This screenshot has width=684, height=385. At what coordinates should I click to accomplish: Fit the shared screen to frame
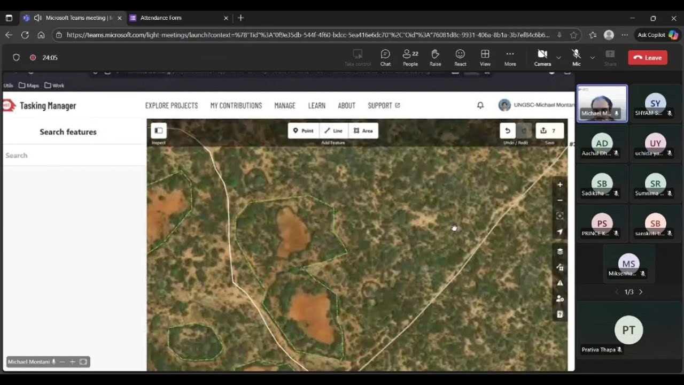pyautogui.click(x=83, y=362)
